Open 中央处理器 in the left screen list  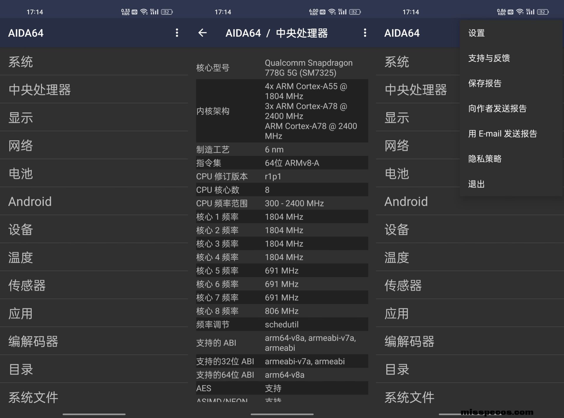tap(94, 90)
